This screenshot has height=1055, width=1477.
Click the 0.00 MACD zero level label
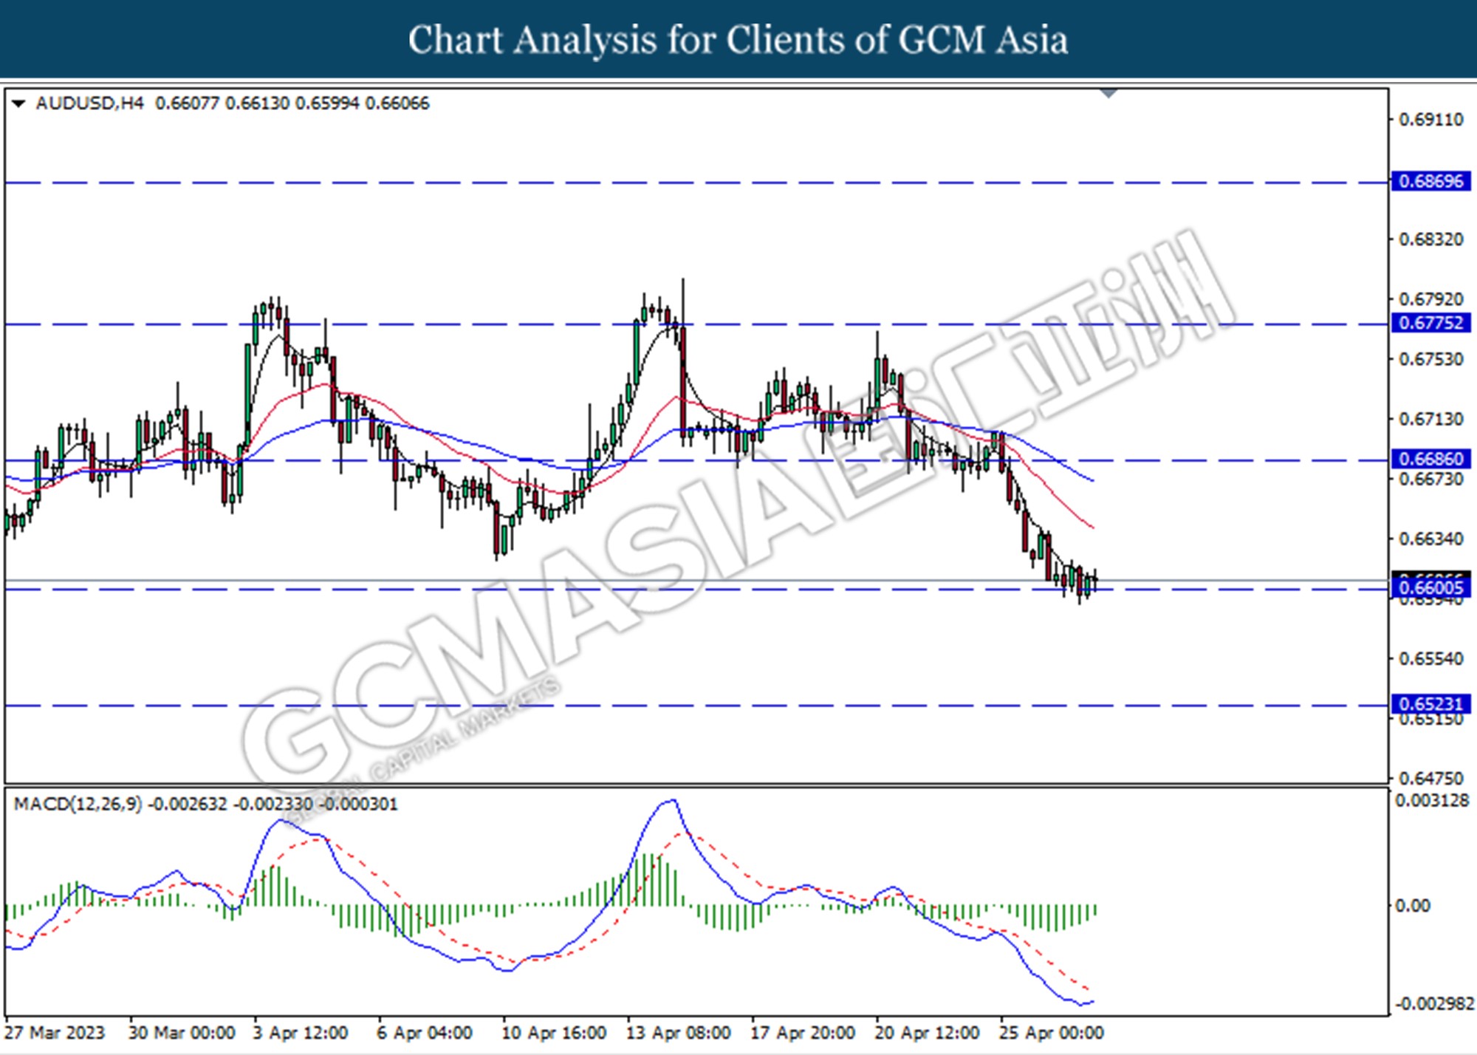[x=1412, y=906]
